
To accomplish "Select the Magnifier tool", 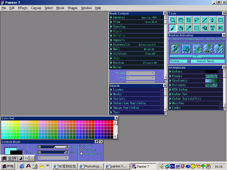I will tap(173, 20).
